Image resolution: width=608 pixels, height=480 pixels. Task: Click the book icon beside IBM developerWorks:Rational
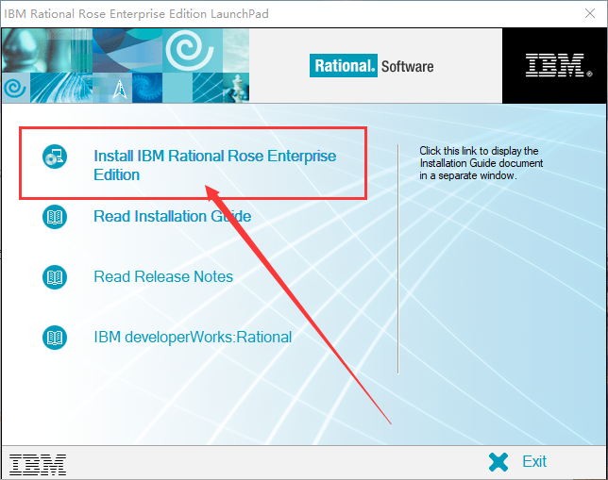click(55, 337)
